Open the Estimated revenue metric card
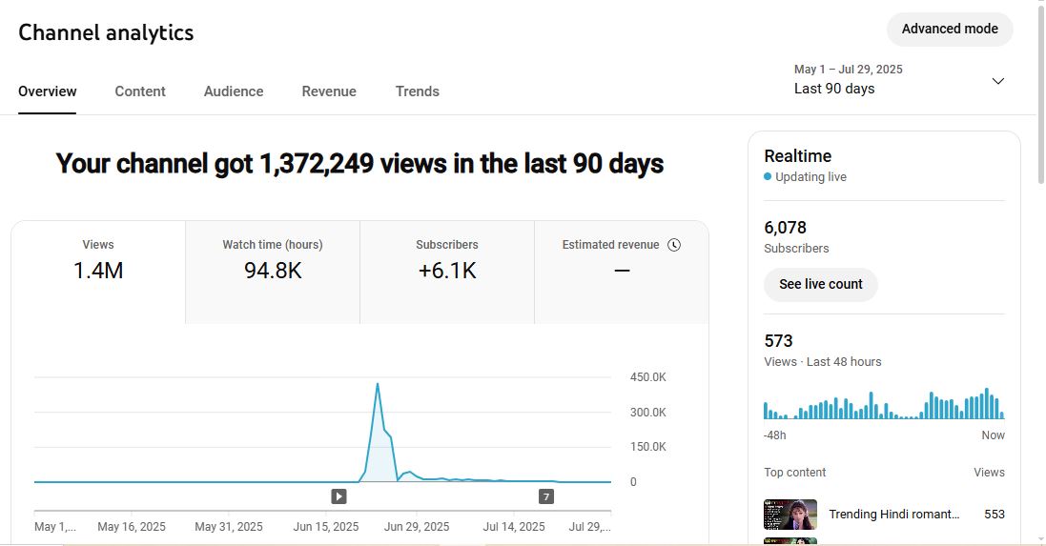 (622, 261)
